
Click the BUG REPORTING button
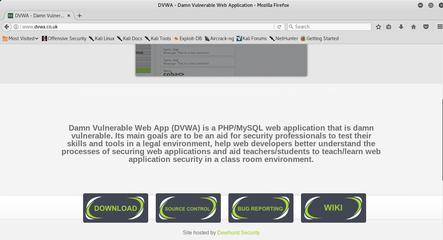(x=261, y=208)
